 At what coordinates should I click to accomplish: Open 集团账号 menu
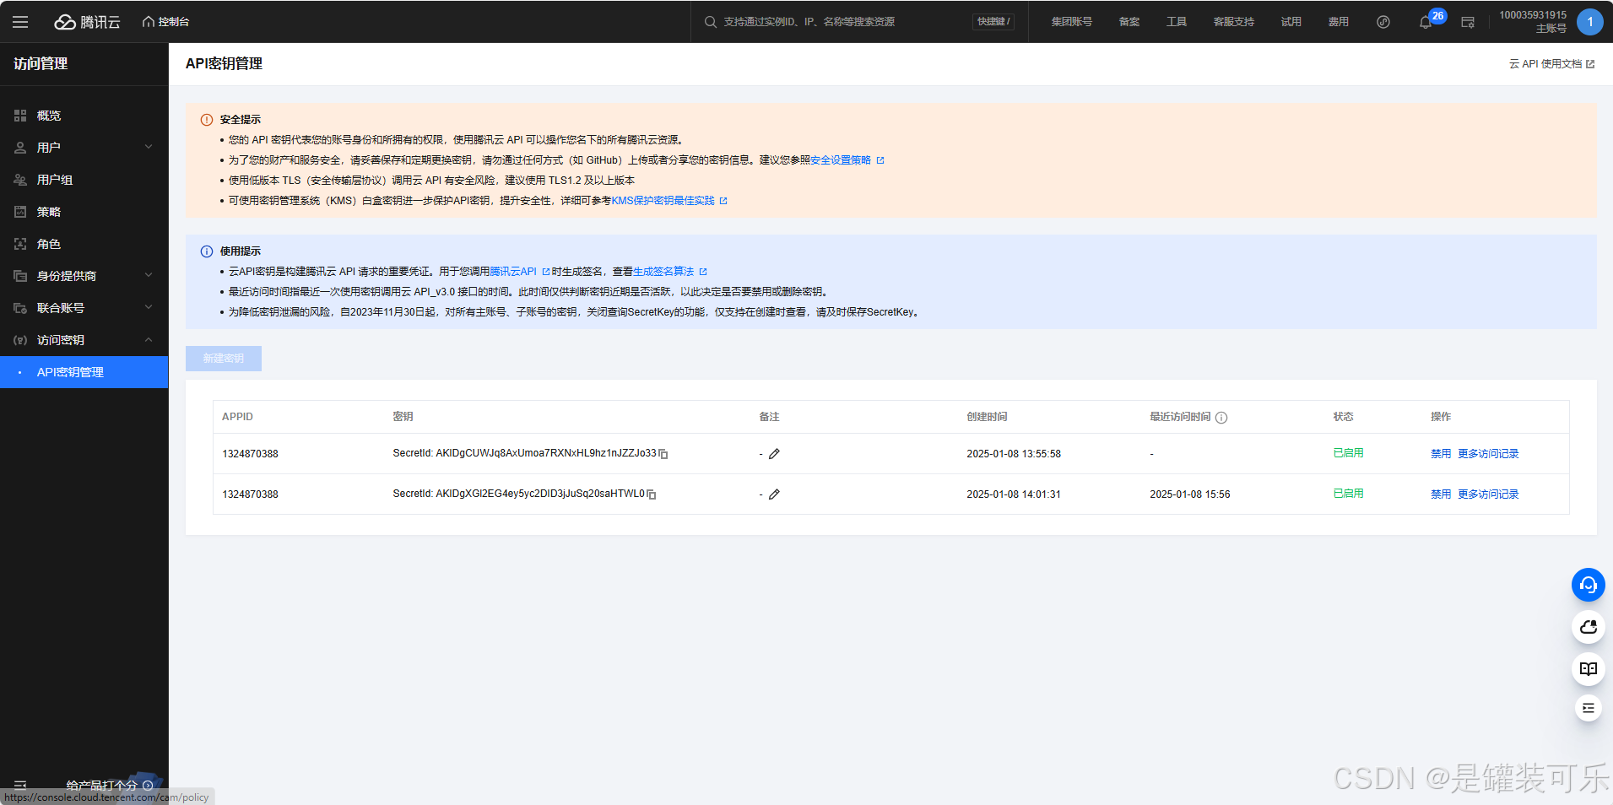[x=1071, y=22]
